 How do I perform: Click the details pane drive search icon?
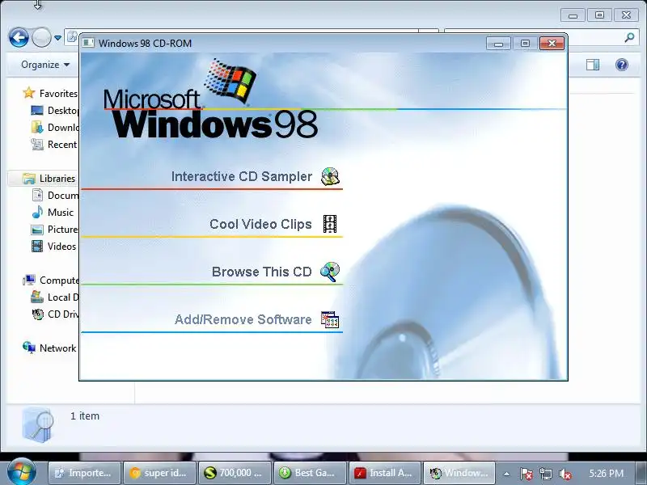(x=38, y=424)
